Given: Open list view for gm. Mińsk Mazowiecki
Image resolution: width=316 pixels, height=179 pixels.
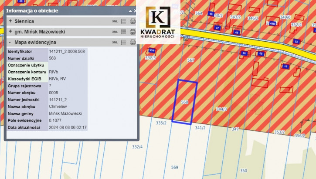Looking at the screenshot, I should (123, 32).
